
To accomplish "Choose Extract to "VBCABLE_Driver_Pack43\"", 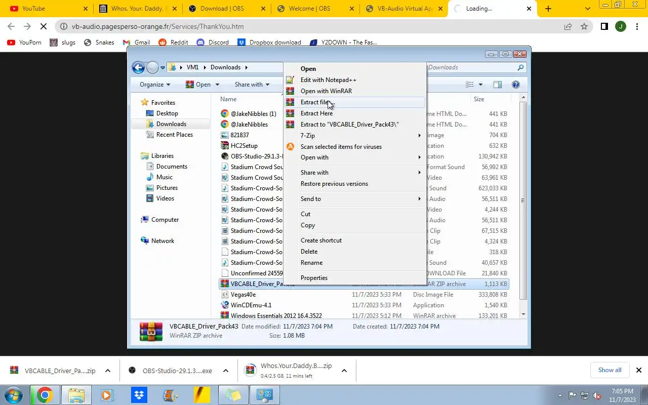I will [x=354, y=125].
